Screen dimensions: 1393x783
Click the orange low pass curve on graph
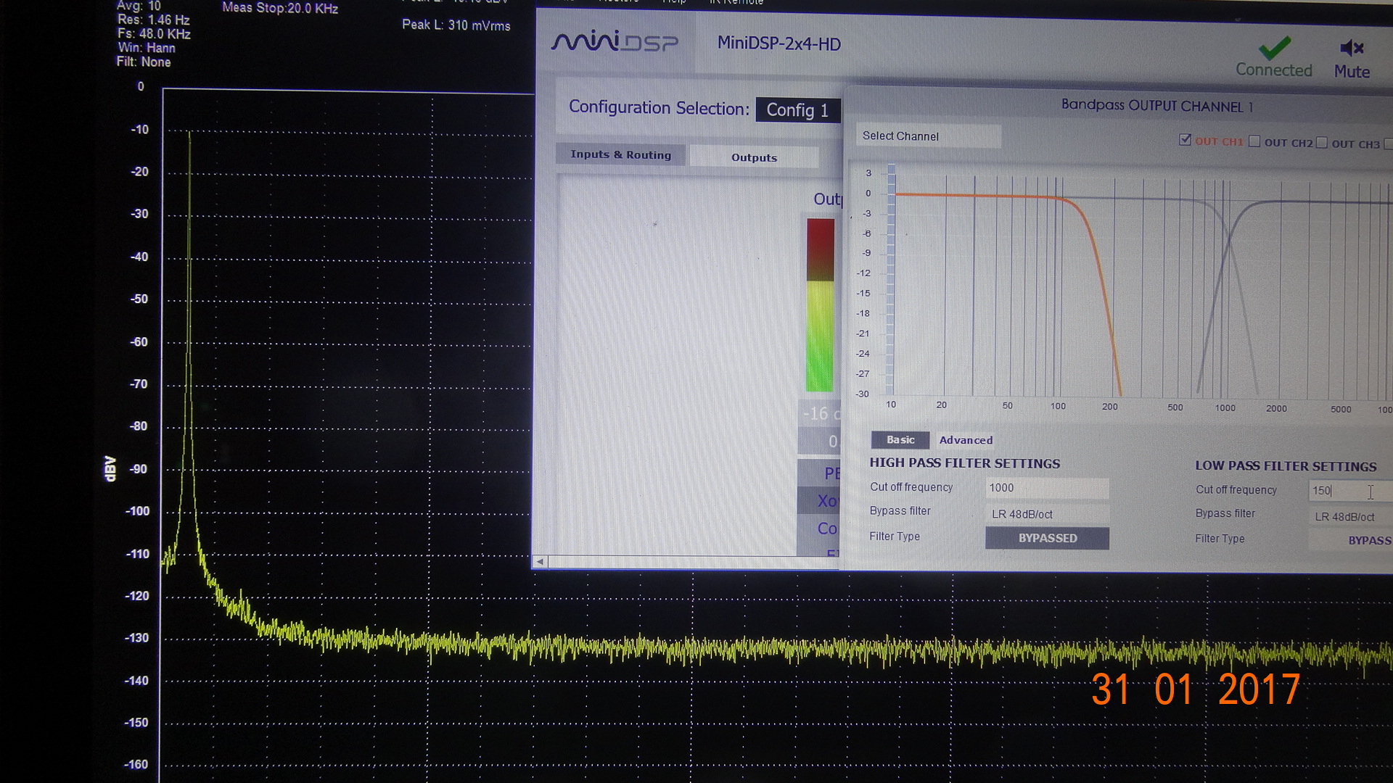(1096, 261)
